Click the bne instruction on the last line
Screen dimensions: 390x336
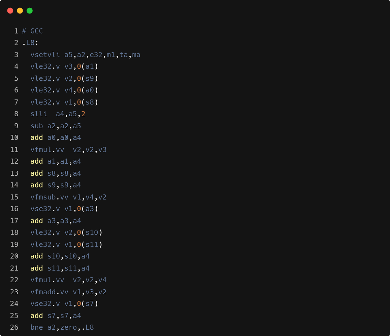[x=37, y=327]
